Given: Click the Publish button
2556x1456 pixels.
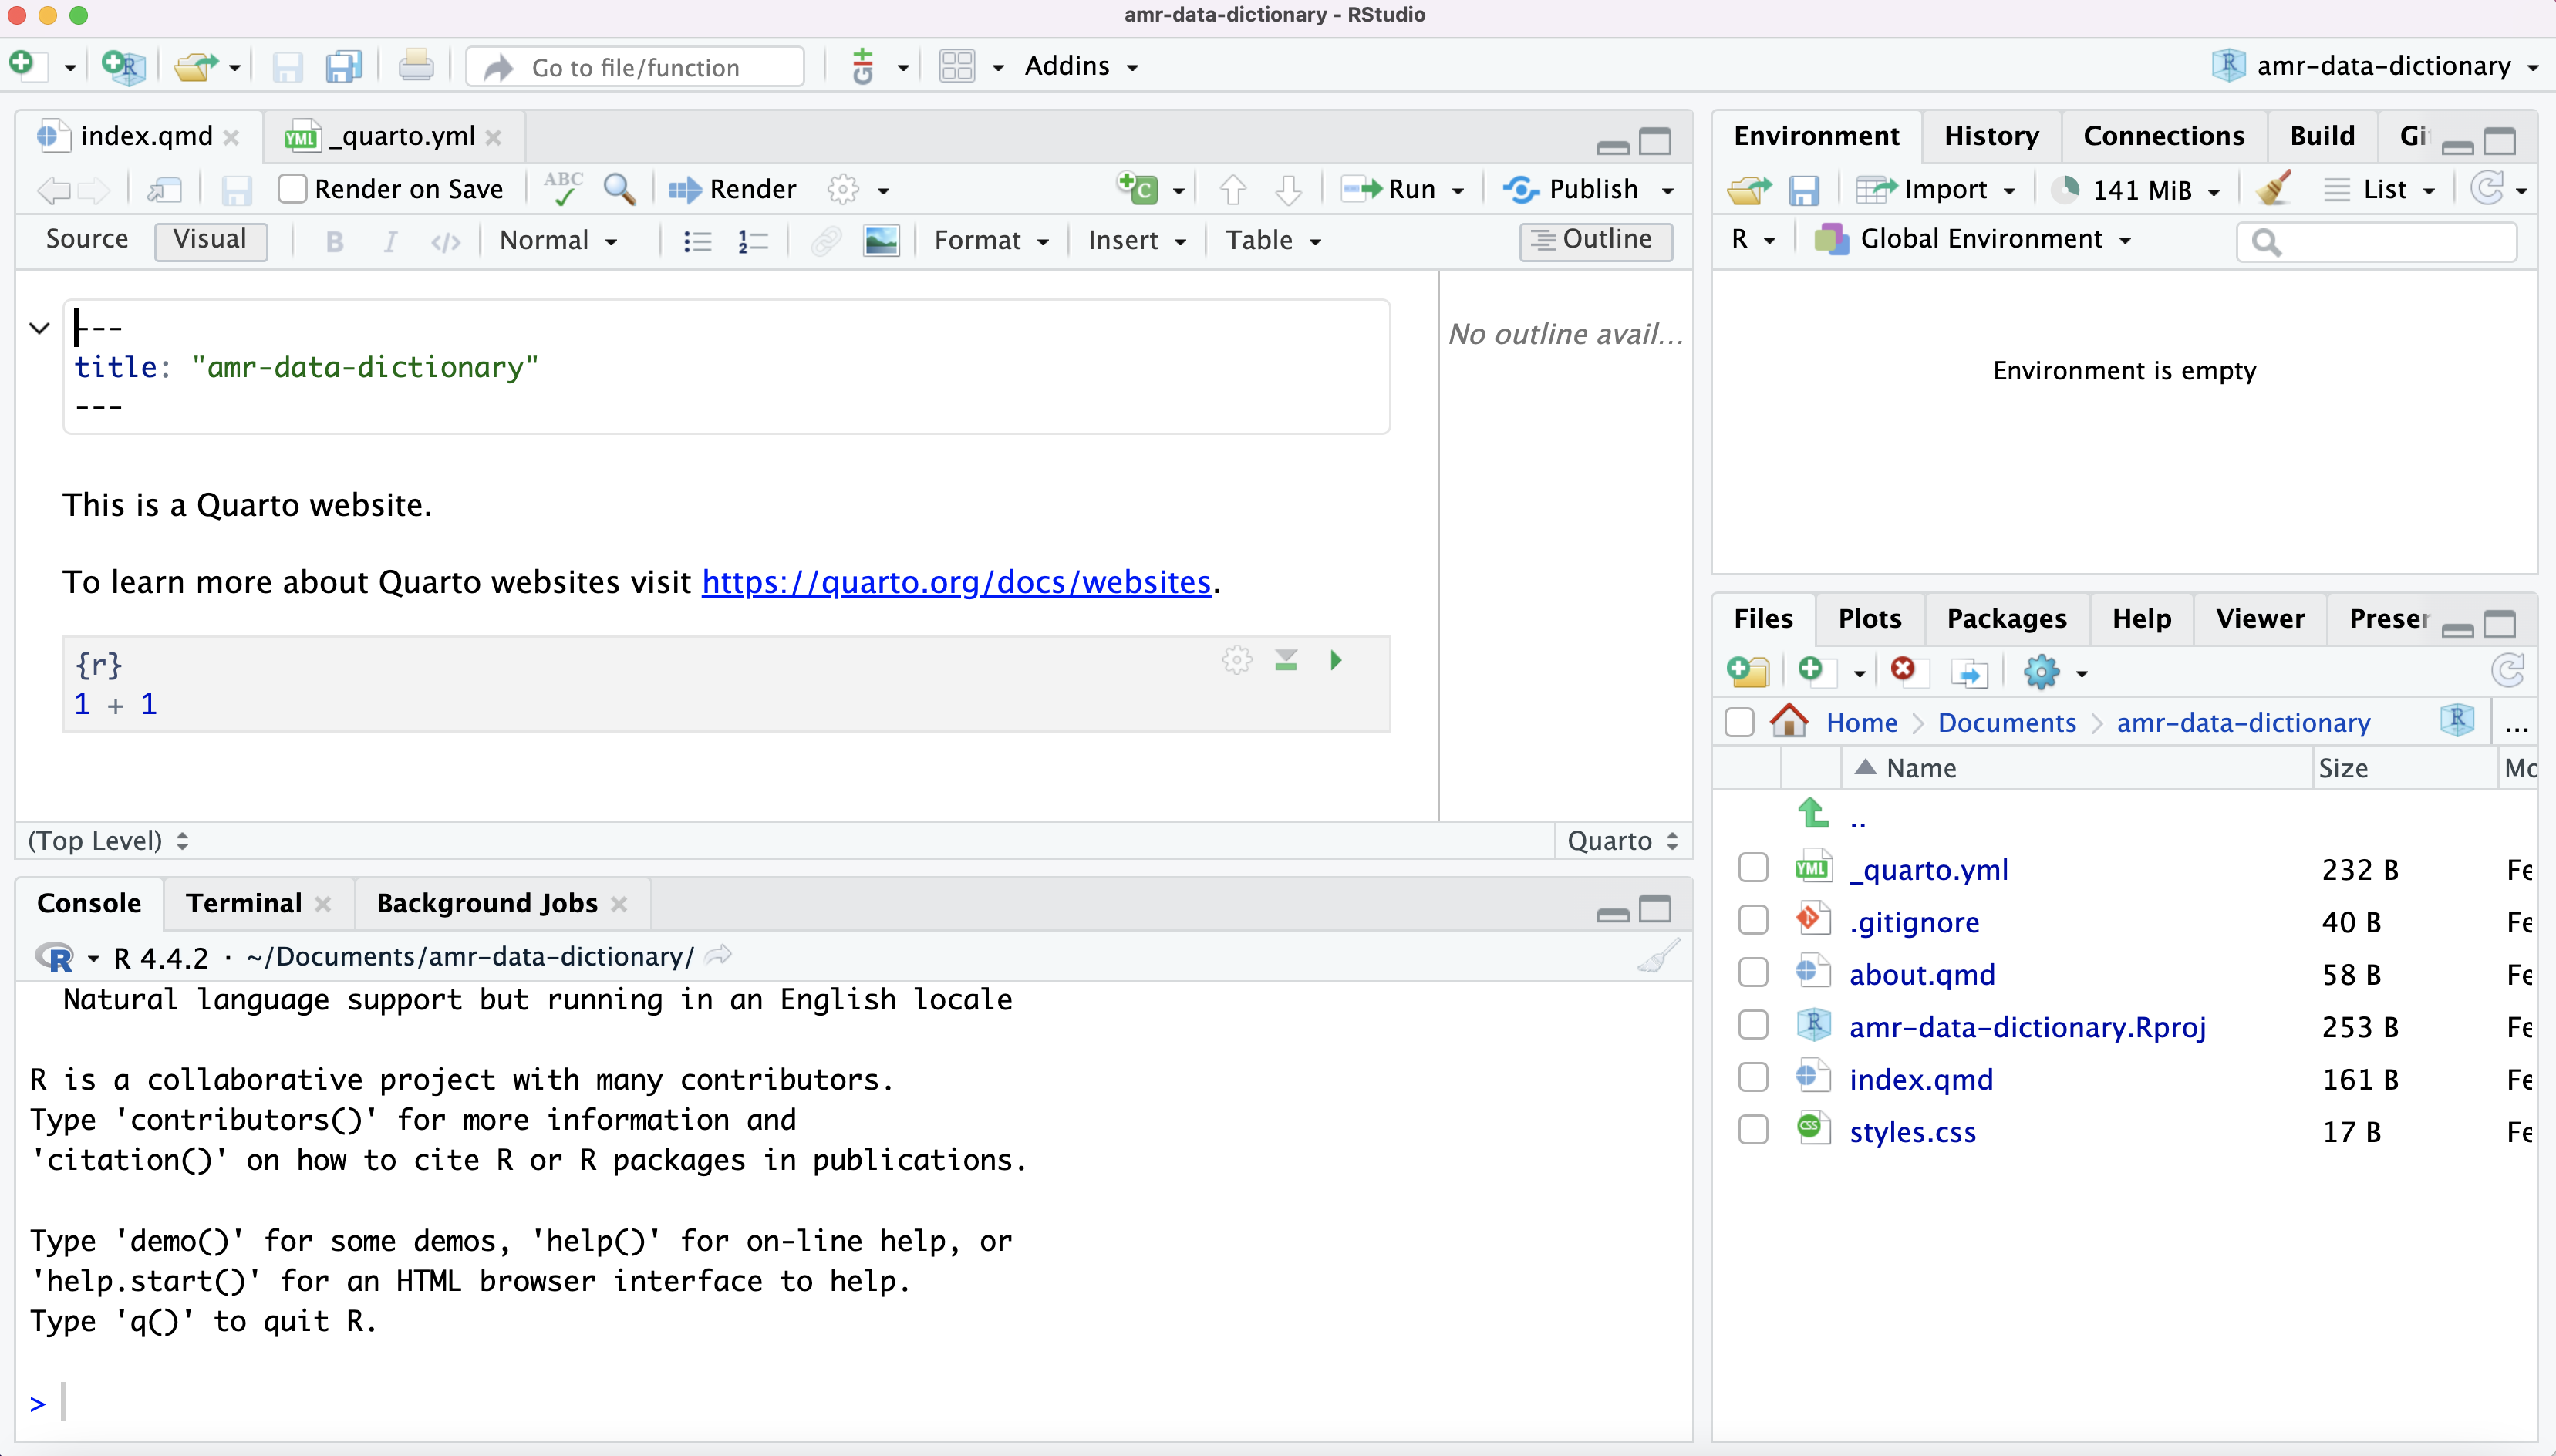Looking at the screenshot, I should [1572, 189].
